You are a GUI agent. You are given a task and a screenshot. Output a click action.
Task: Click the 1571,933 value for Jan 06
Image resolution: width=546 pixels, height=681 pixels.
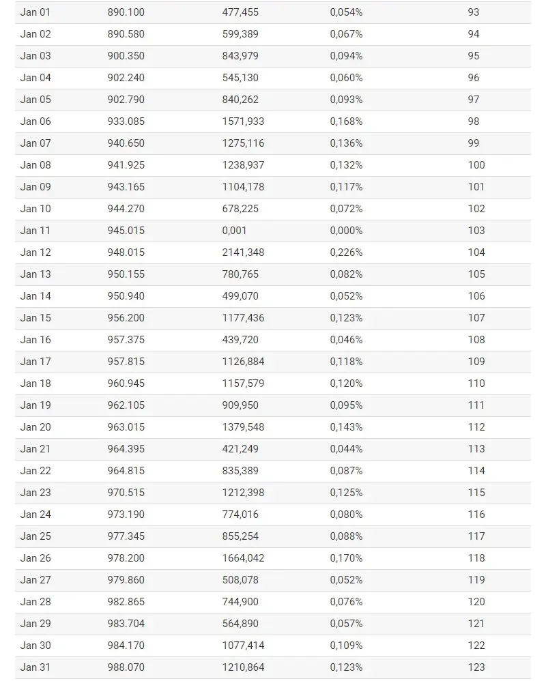[243, 121]
